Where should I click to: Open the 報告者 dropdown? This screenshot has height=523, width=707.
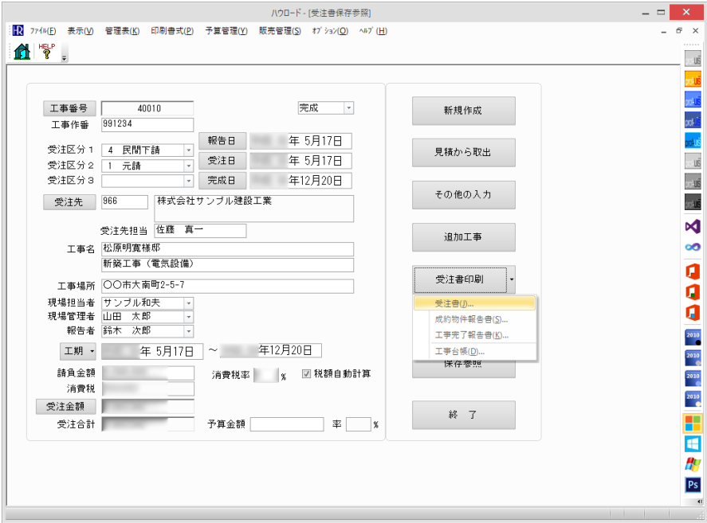(189, 330)
